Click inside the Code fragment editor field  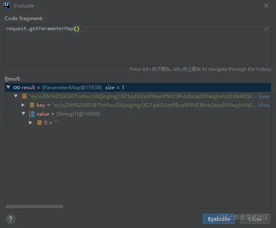(x=138, y=45)
